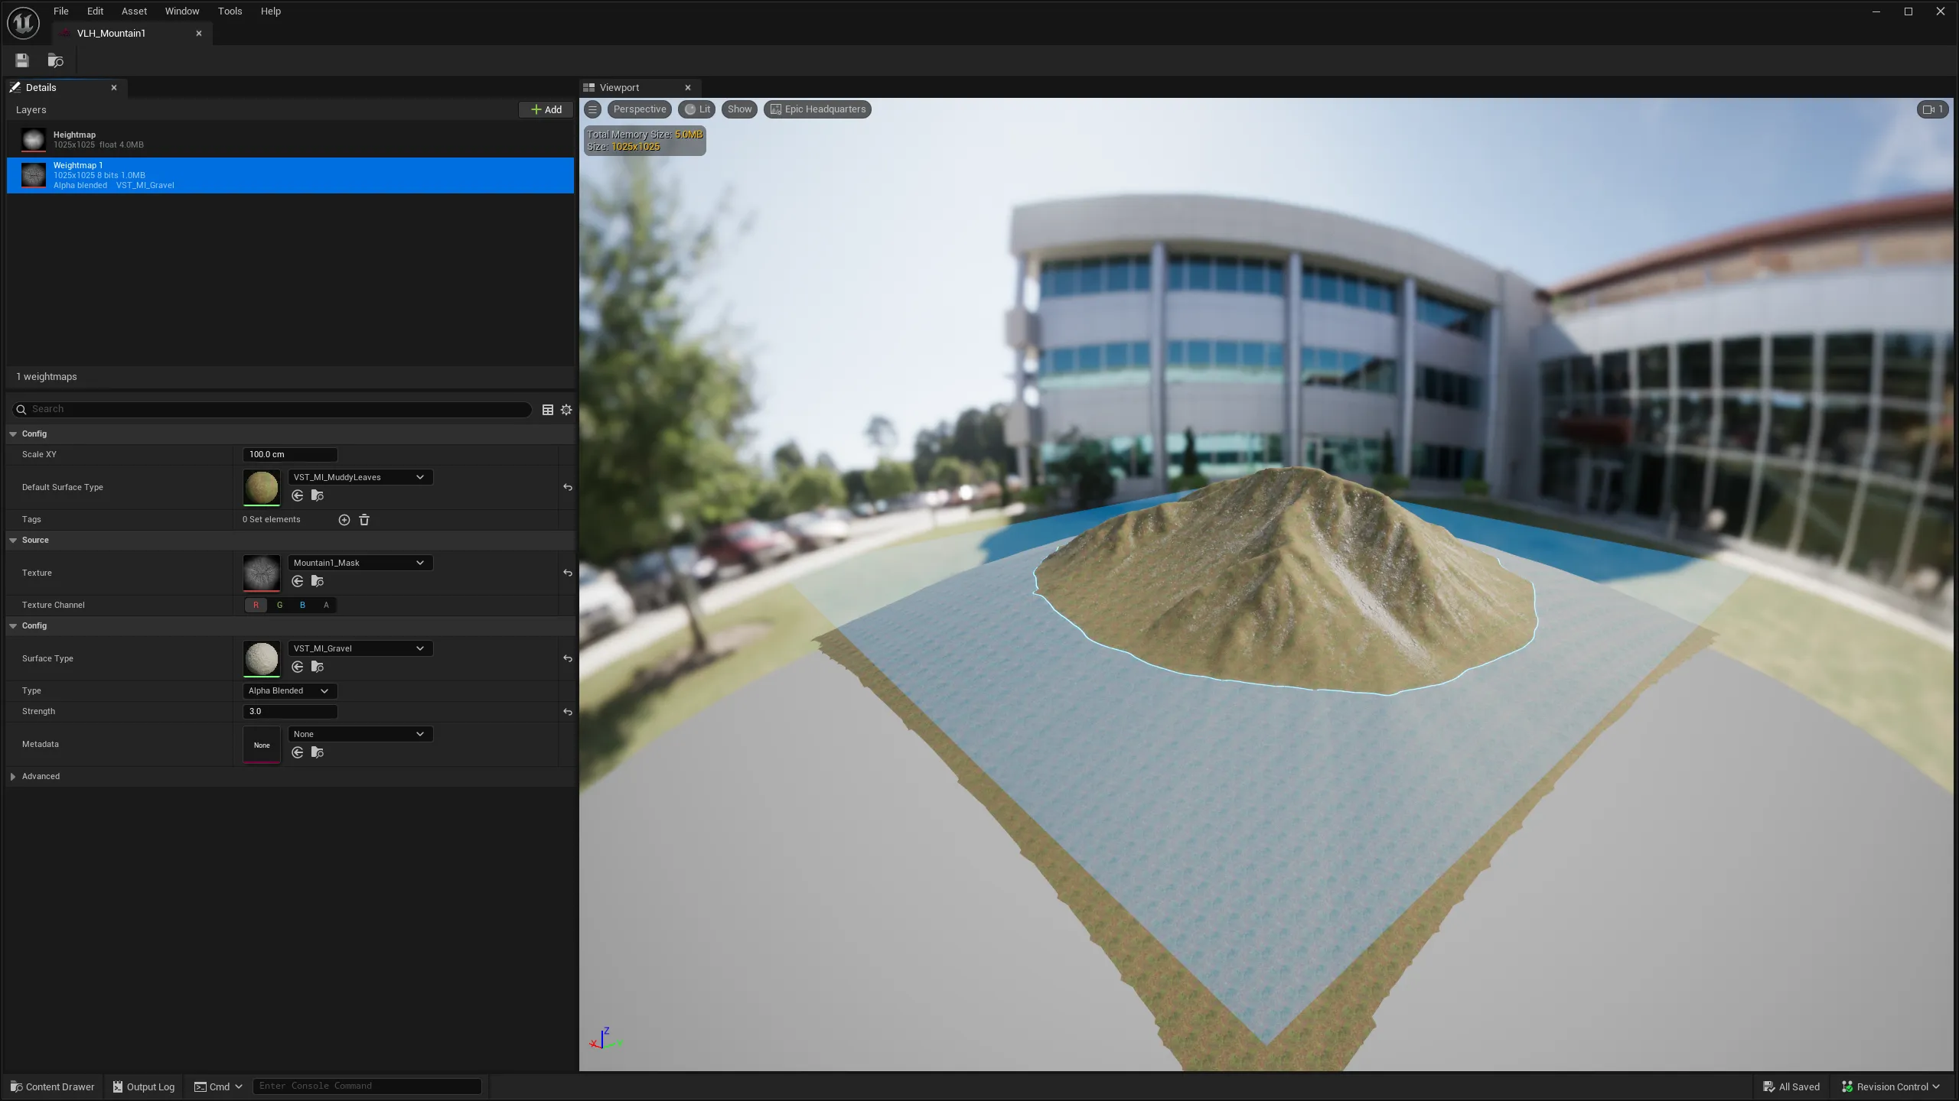Screen dimensions: 1959x1101
Task: Open the Asset menu
Action: tap(134, 11)
